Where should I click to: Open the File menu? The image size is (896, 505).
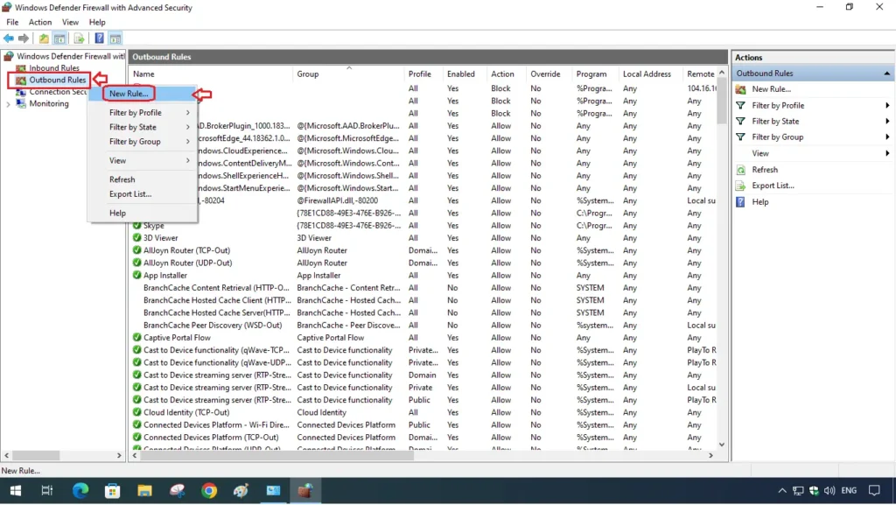pyautogui.click(x=12, y=22)
